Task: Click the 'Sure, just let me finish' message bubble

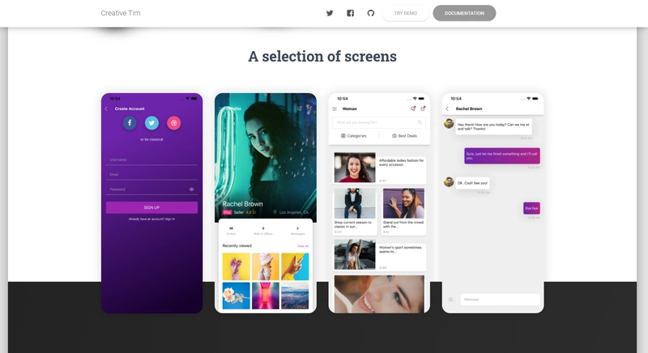Action: pyautogui.click(x=502, y=155)
